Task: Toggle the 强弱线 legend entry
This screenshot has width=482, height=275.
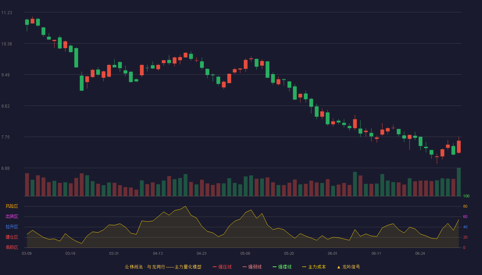Action: pos(252,267)
